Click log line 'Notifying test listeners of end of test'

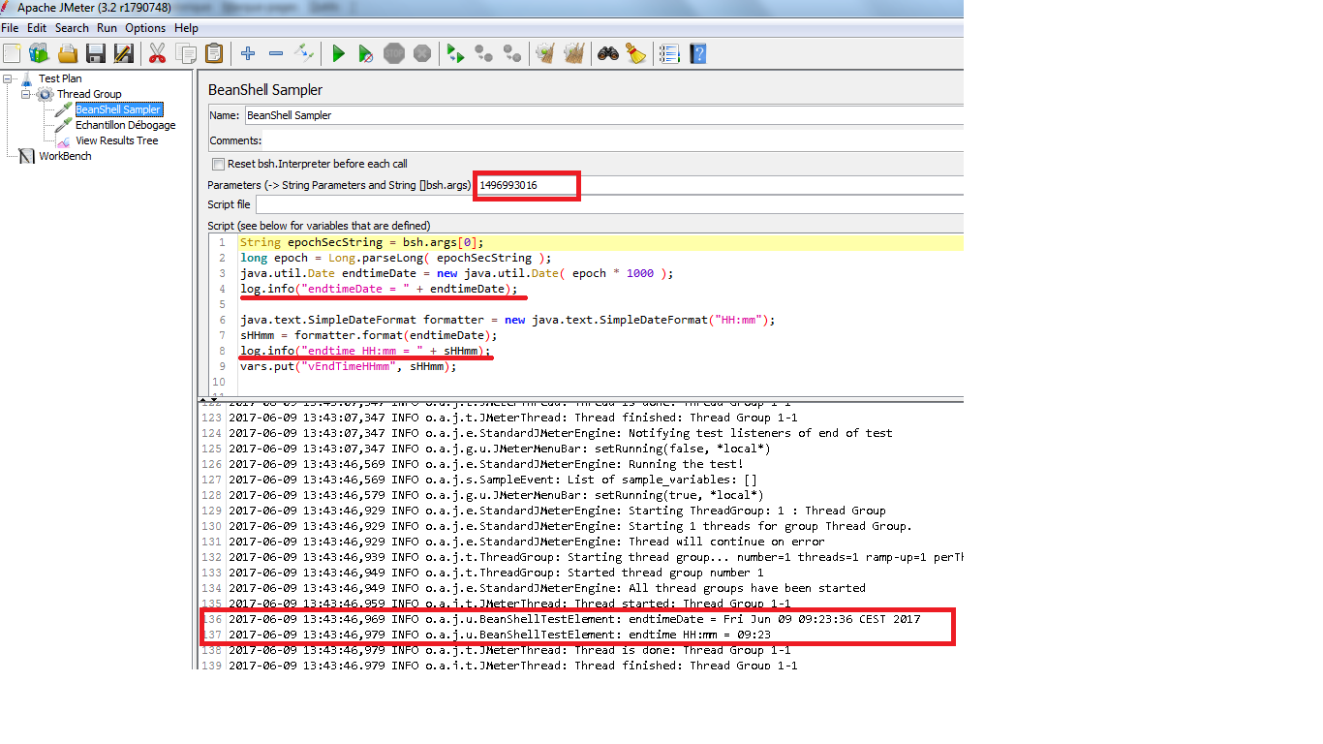(x=561, y=433)
